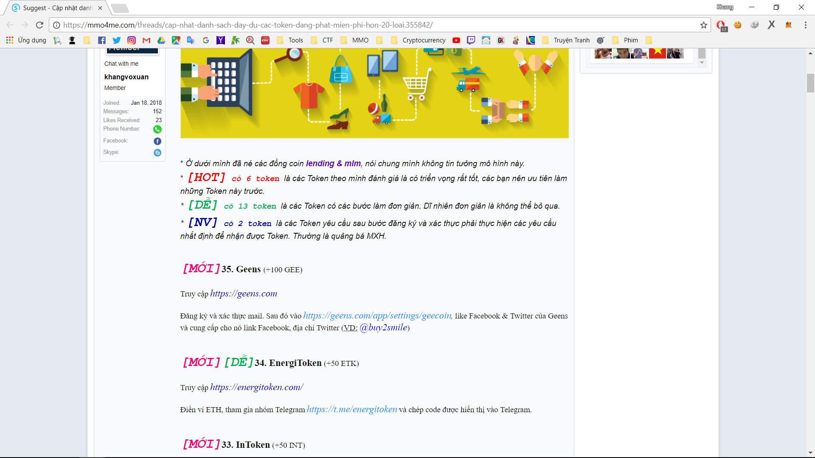Reload the current page
The width and height of the screenshot is (815, 458).
tap(39, 25)
